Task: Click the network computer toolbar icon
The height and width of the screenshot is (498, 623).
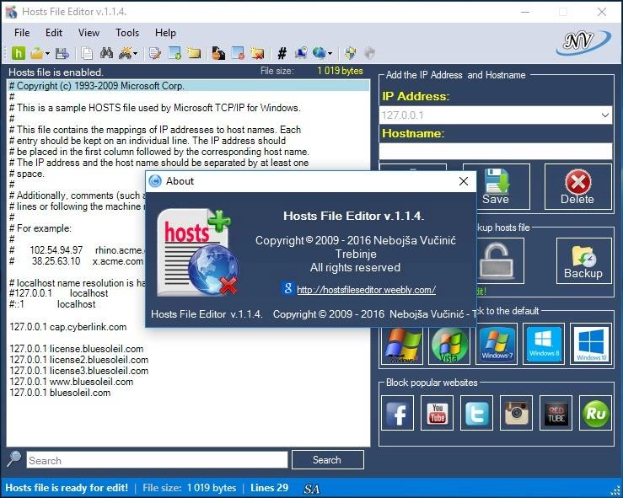Action: tap(301, 53)
